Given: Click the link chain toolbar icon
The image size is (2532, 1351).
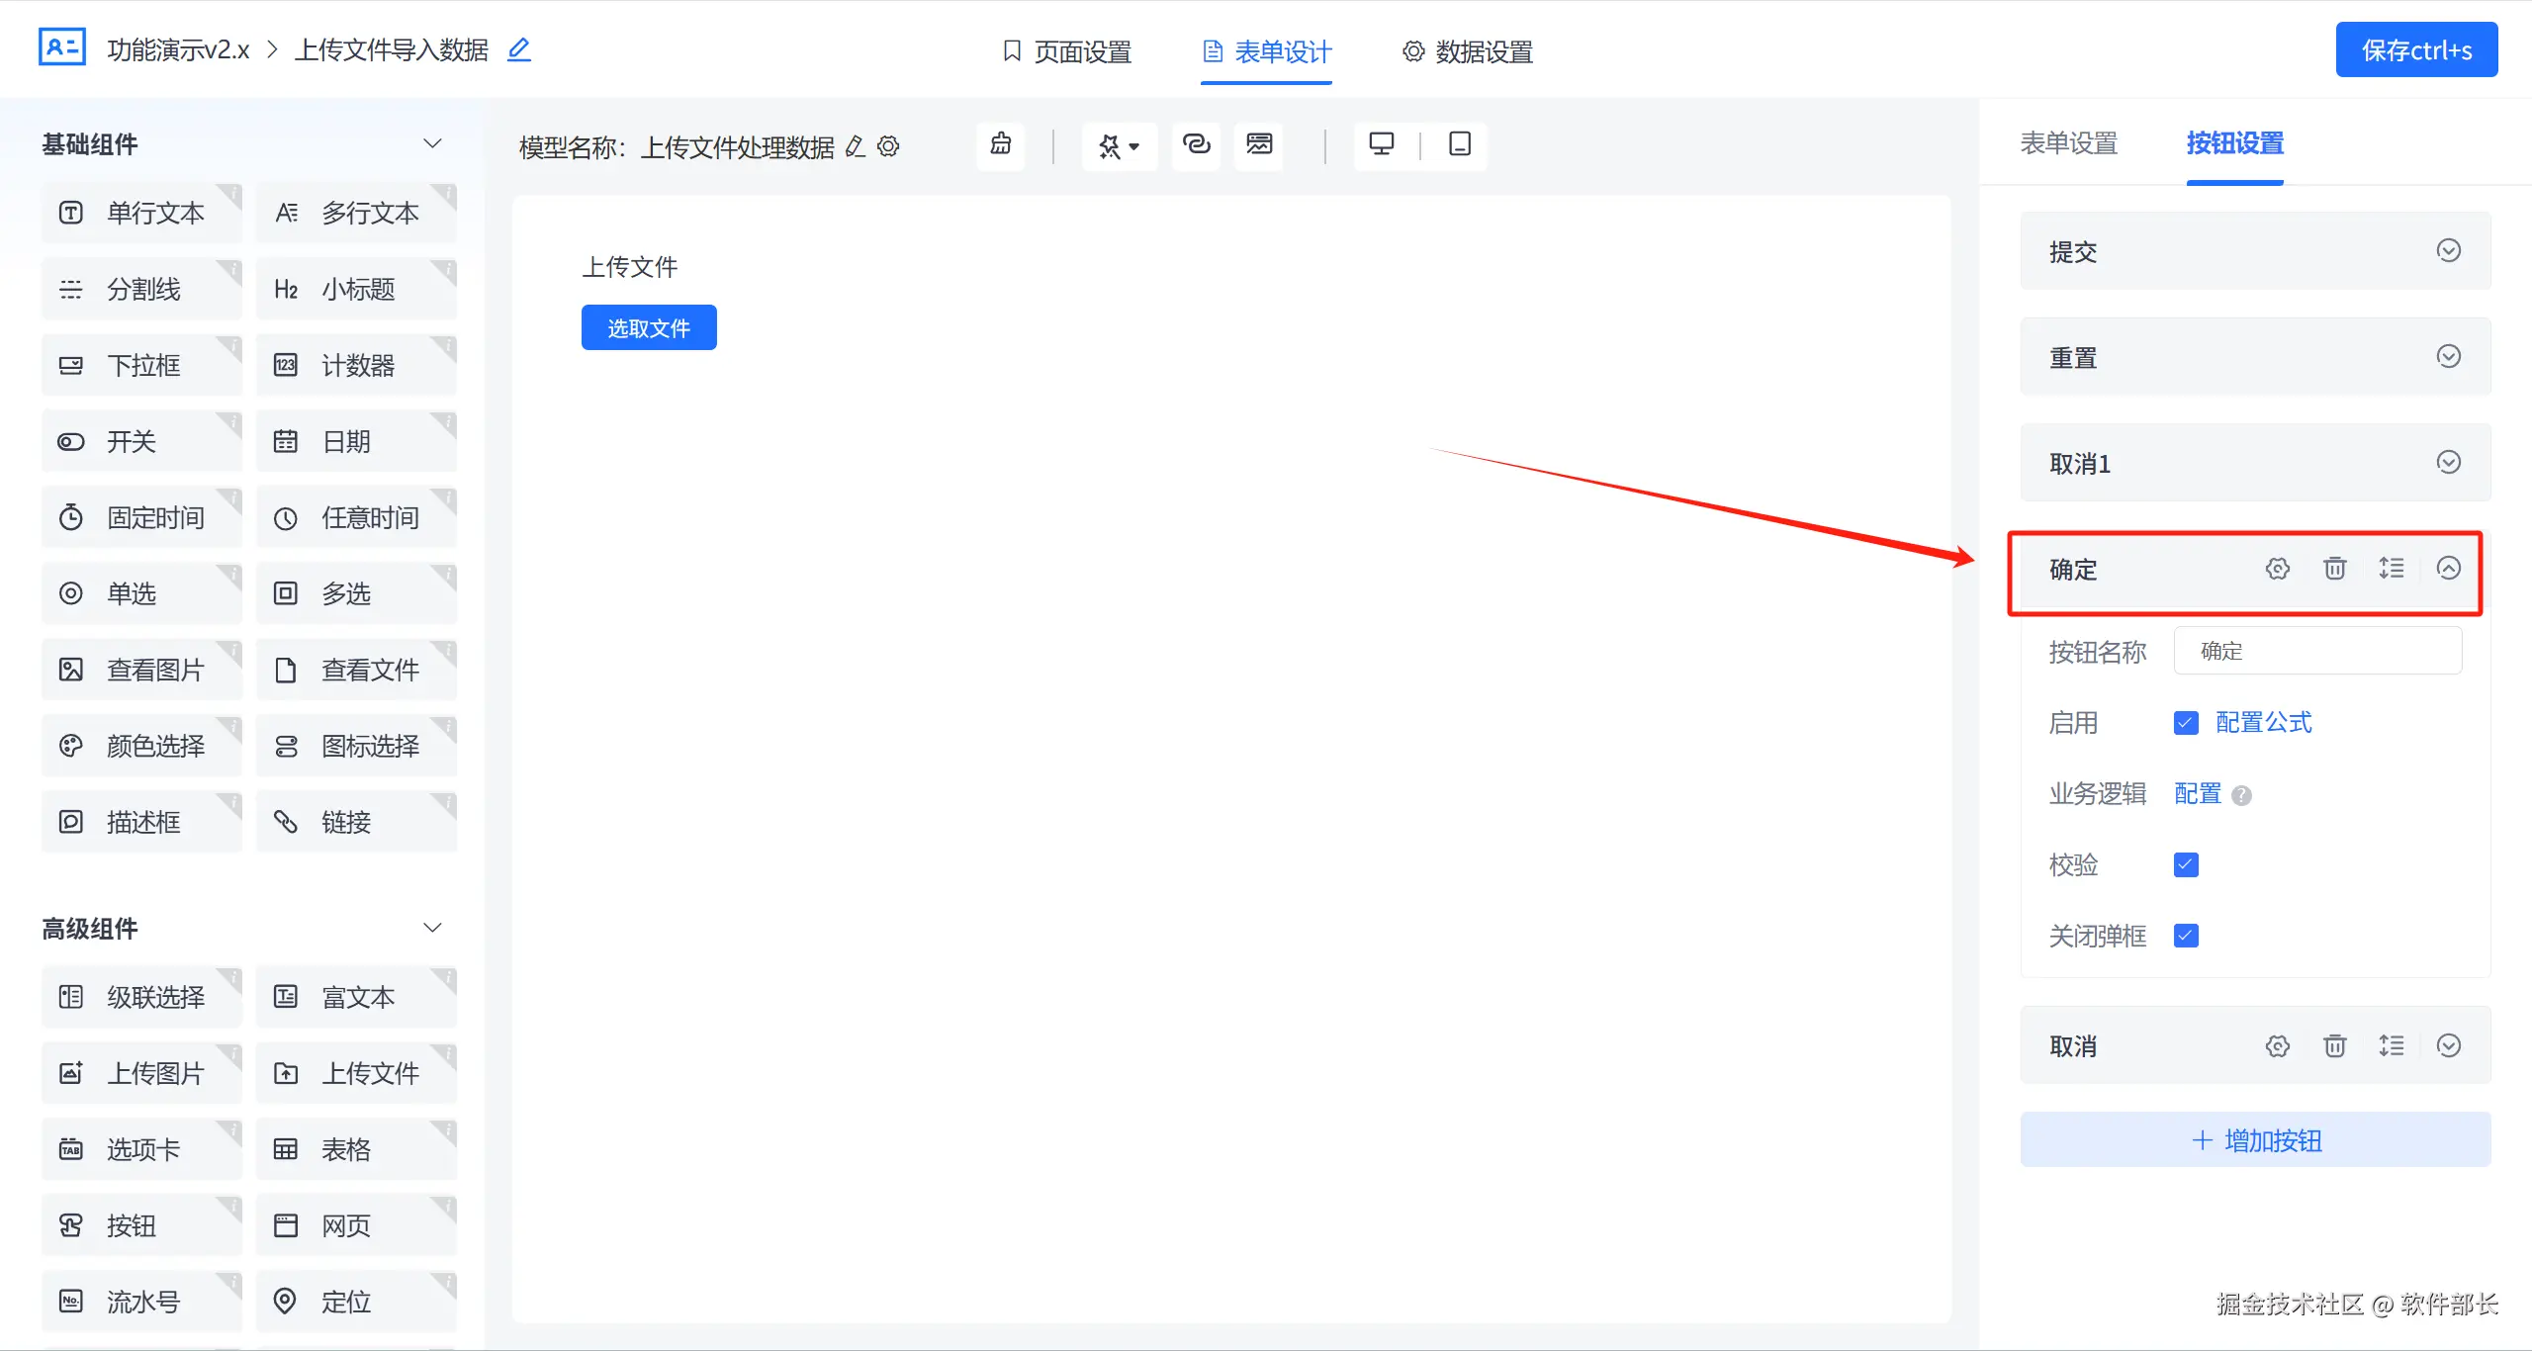Looking at the screenshot, I should click(1196, 144).
